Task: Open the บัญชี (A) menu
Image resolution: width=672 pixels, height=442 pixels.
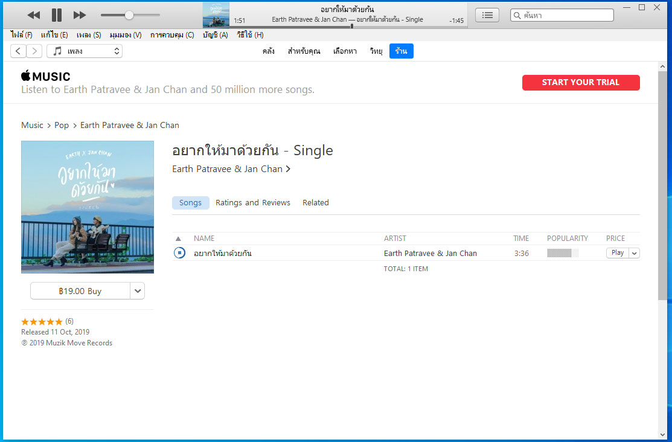Action: pyautogui.click(x=215, y=35)
